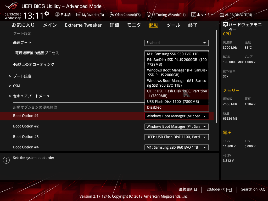Click the Qfan Control fan icon

coord(112,15)
